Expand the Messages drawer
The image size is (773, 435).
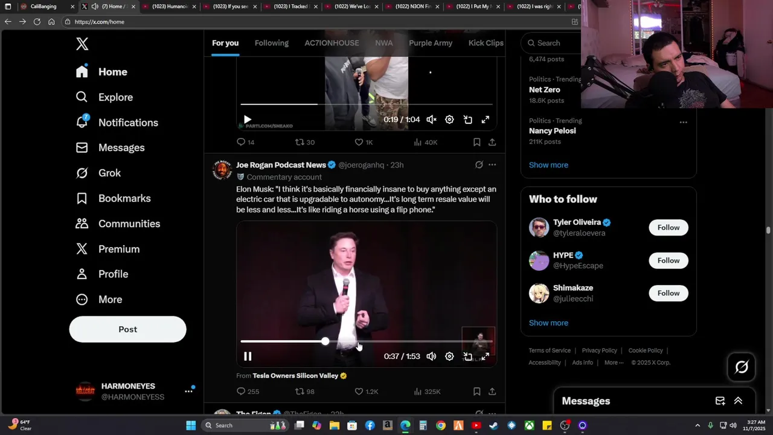point(738,401)
